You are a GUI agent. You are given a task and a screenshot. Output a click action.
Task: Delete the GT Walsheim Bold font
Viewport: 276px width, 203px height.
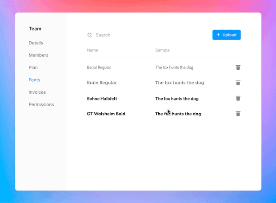point(238,114)
